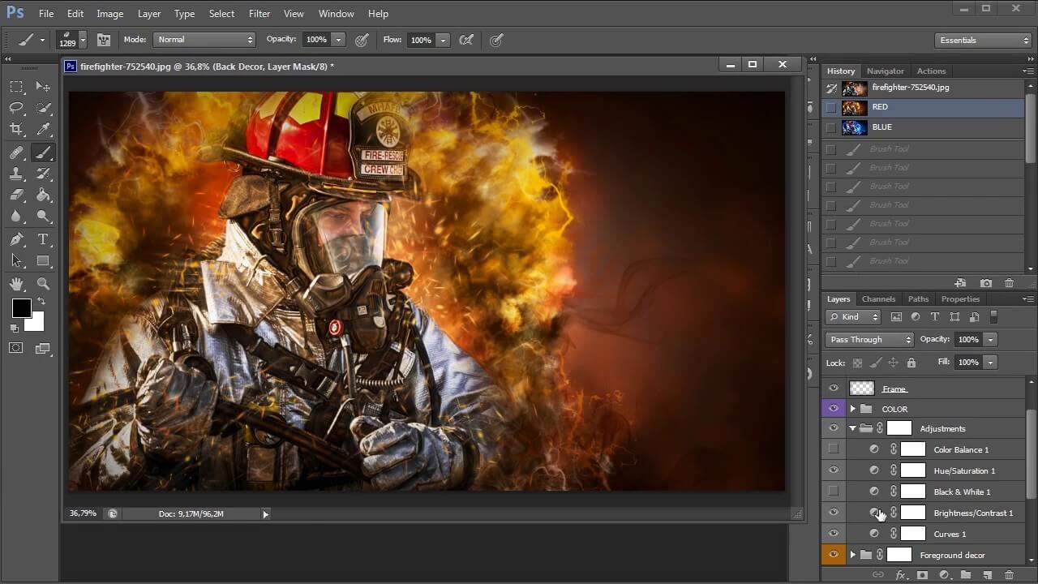This screenshot has height=584, width=1038.
Task: Open the layer filter Kind dropdown
Action: click(x=853, y=317)
